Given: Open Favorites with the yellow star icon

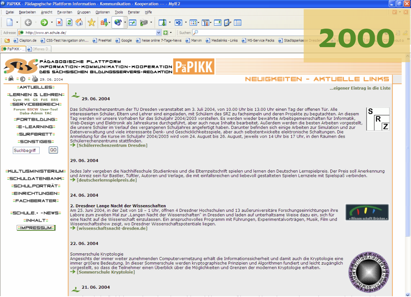Looking at the screenshot, I should click(92, 23).
